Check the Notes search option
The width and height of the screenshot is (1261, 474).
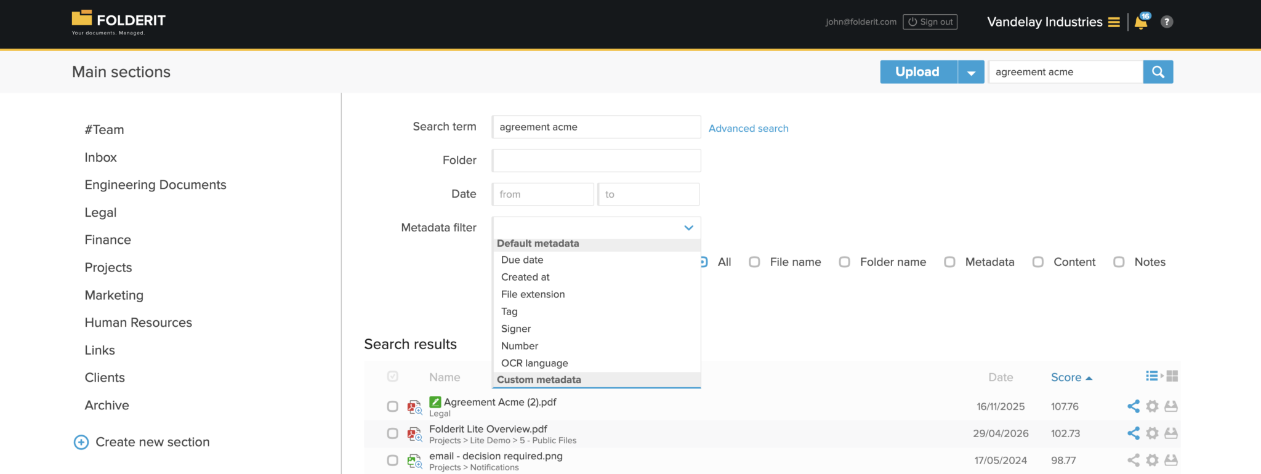(1119, 262)
